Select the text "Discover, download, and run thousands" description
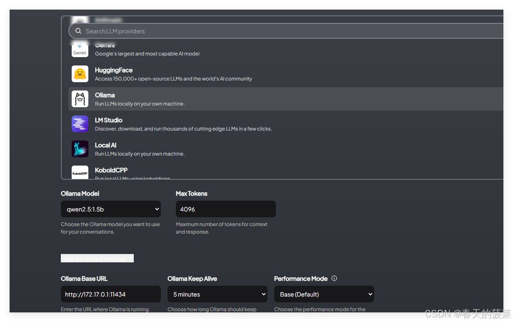This screenshot has height=322, width=513. coord(183,129)
